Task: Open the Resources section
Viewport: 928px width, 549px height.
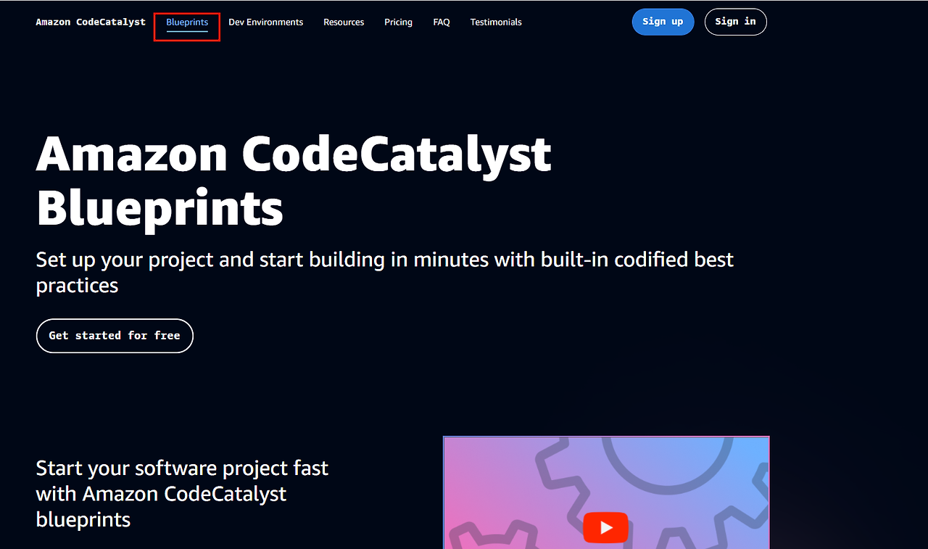Action: (x=344, y=22)
